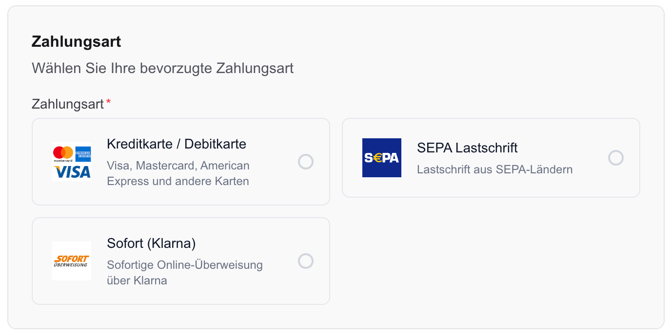Select the Kreditkarte / Debitkarte radio button

coord(306,161)
